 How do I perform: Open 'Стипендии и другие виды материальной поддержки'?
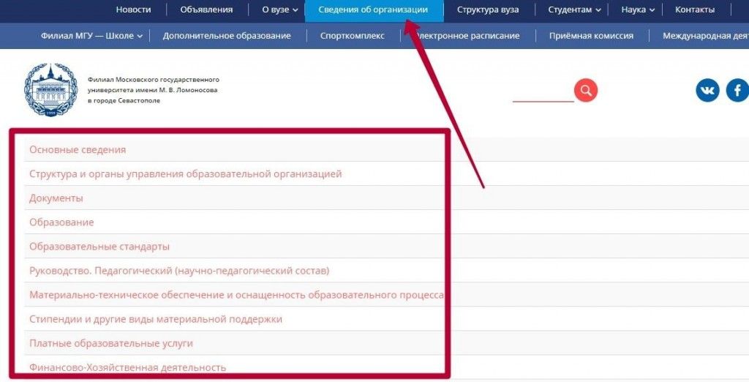click(x=156, y=319)
